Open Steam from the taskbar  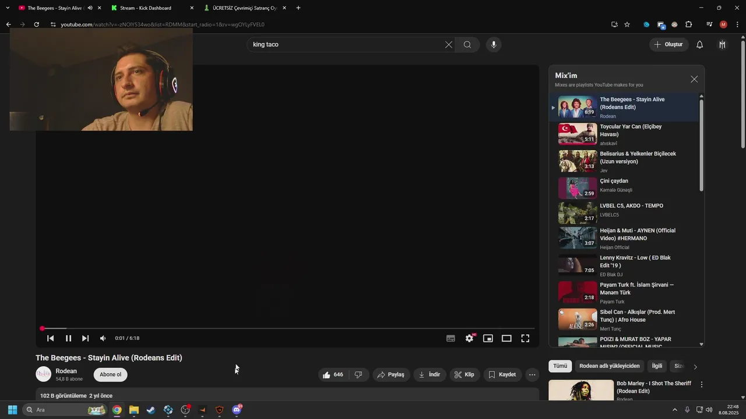pyautogui.click(x=151, y=410)
